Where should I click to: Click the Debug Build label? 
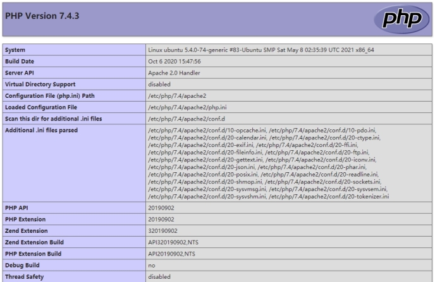point(22,265)
